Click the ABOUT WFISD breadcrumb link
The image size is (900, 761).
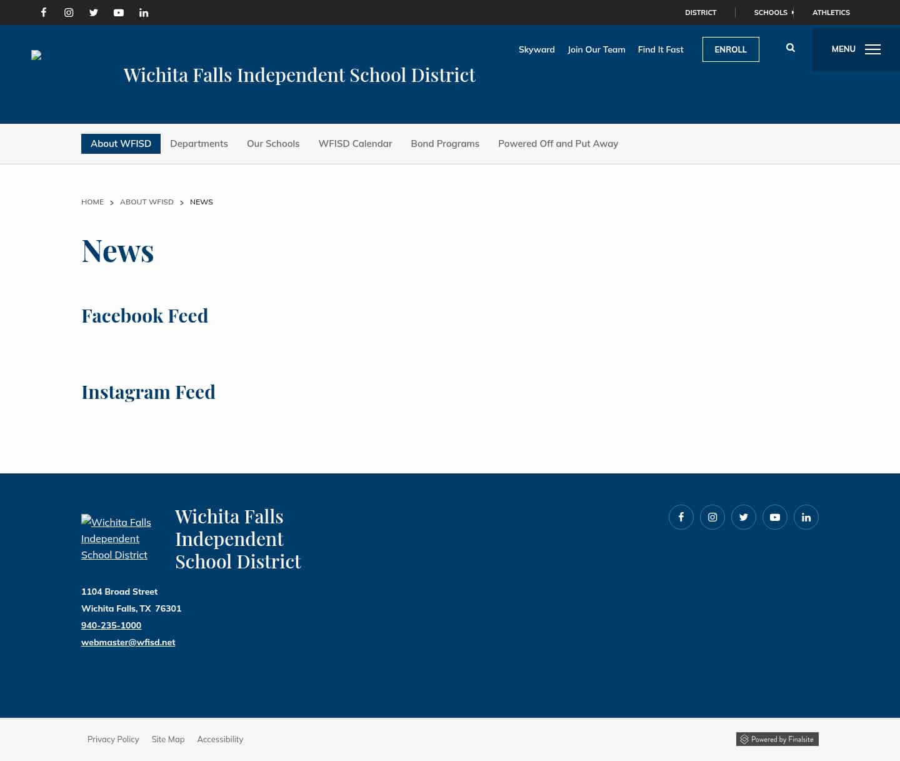(147, 201)
